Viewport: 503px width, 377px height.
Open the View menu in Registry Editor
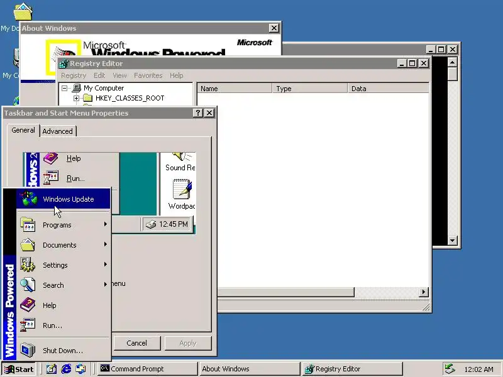[x=119, y=75]
